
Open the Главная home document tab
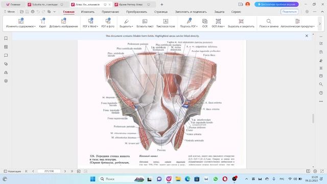(13, 5)
